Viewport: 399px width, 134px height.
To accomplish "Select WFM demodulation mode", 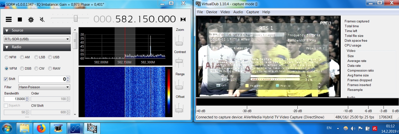I will pos(11,68).
